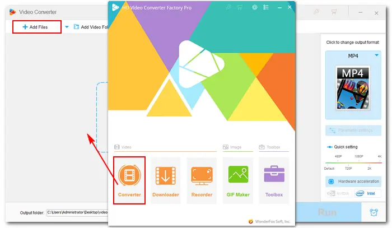Open the Downloader module
Viewport: 392px width, 228px height.
(x=166, y=180)
